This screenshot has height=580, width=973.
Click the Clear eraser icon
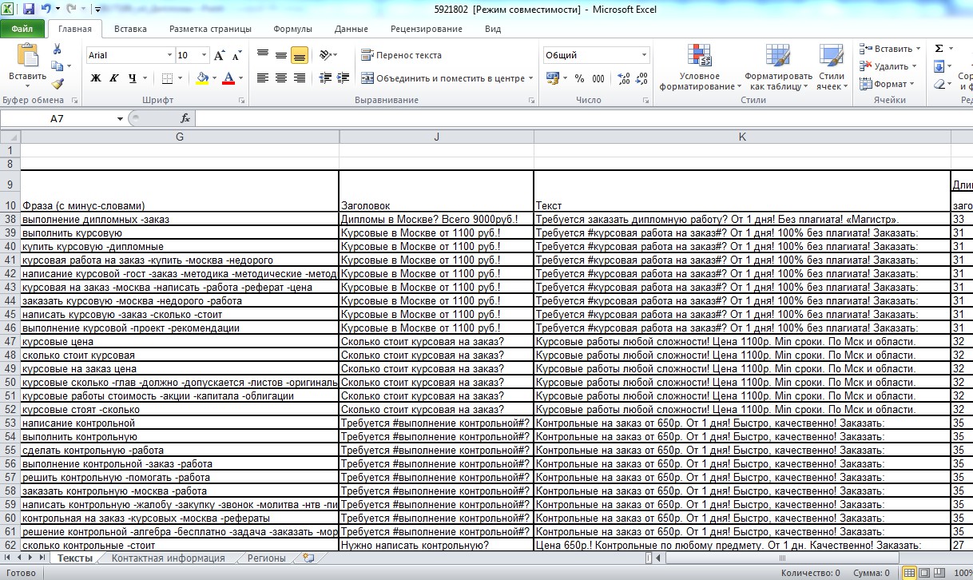click(939, 84)
